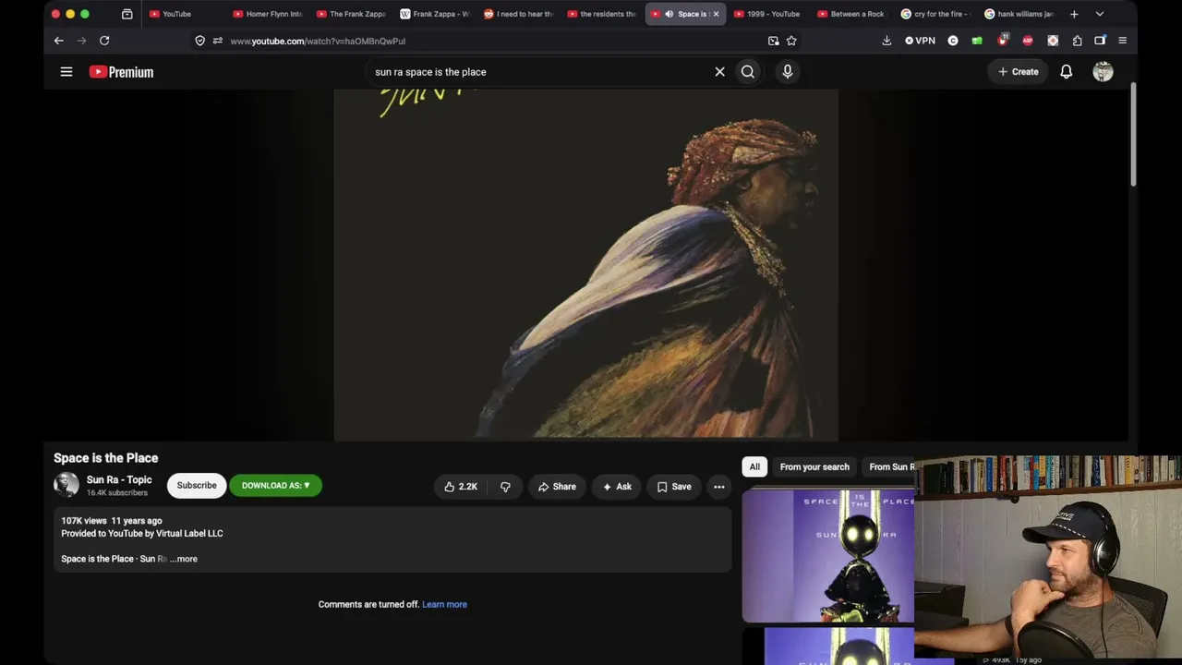The width and height of the screenshot is (1182, 665).
Task: Run search with the magnifier button
Action: pyautogui.click(x=748, y=72)
